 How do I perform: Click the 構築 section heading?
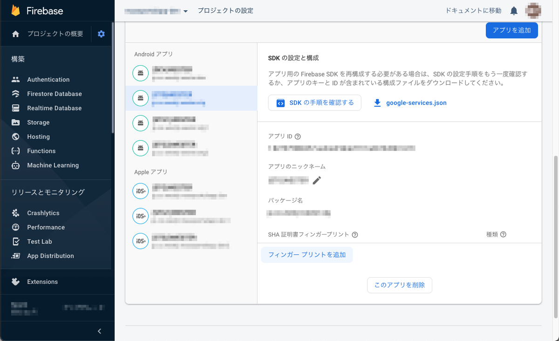coord(18,59)
